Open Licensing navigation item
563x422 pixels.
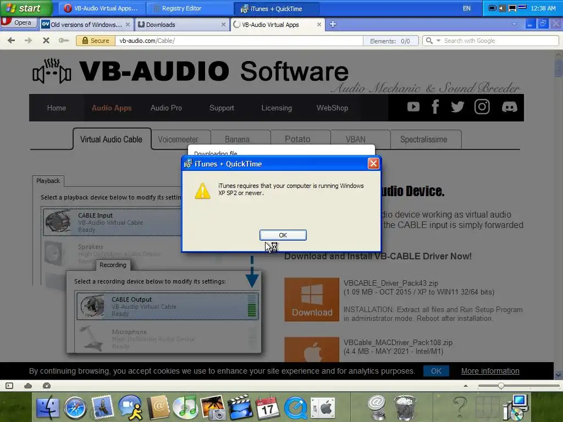point(277,108)
